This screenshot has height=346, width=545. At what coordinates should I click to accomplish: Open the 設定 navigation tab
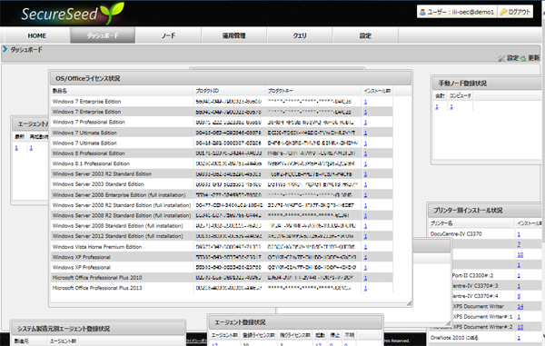point(365,35)
